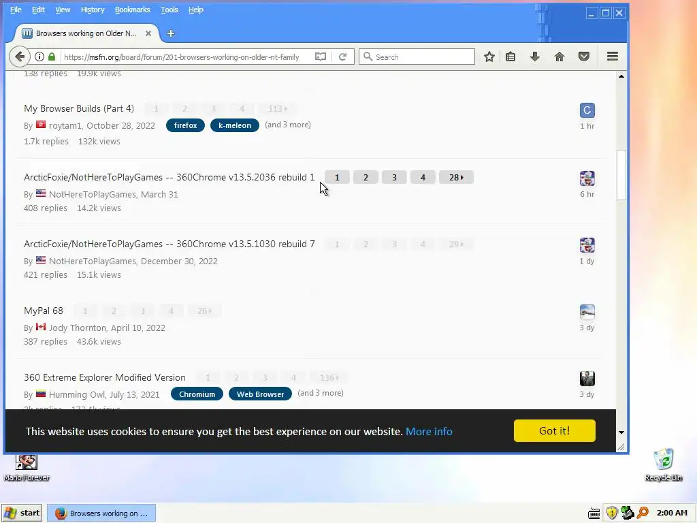Click the Chromium tag

point(197,394)
